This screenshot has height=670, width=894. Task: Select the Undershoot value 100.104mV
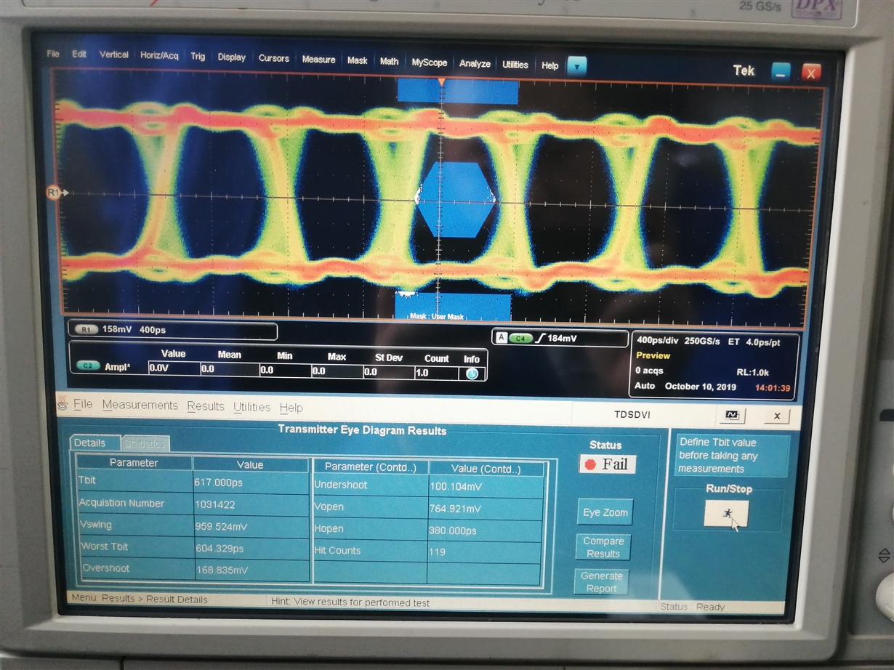click(485, 486)
